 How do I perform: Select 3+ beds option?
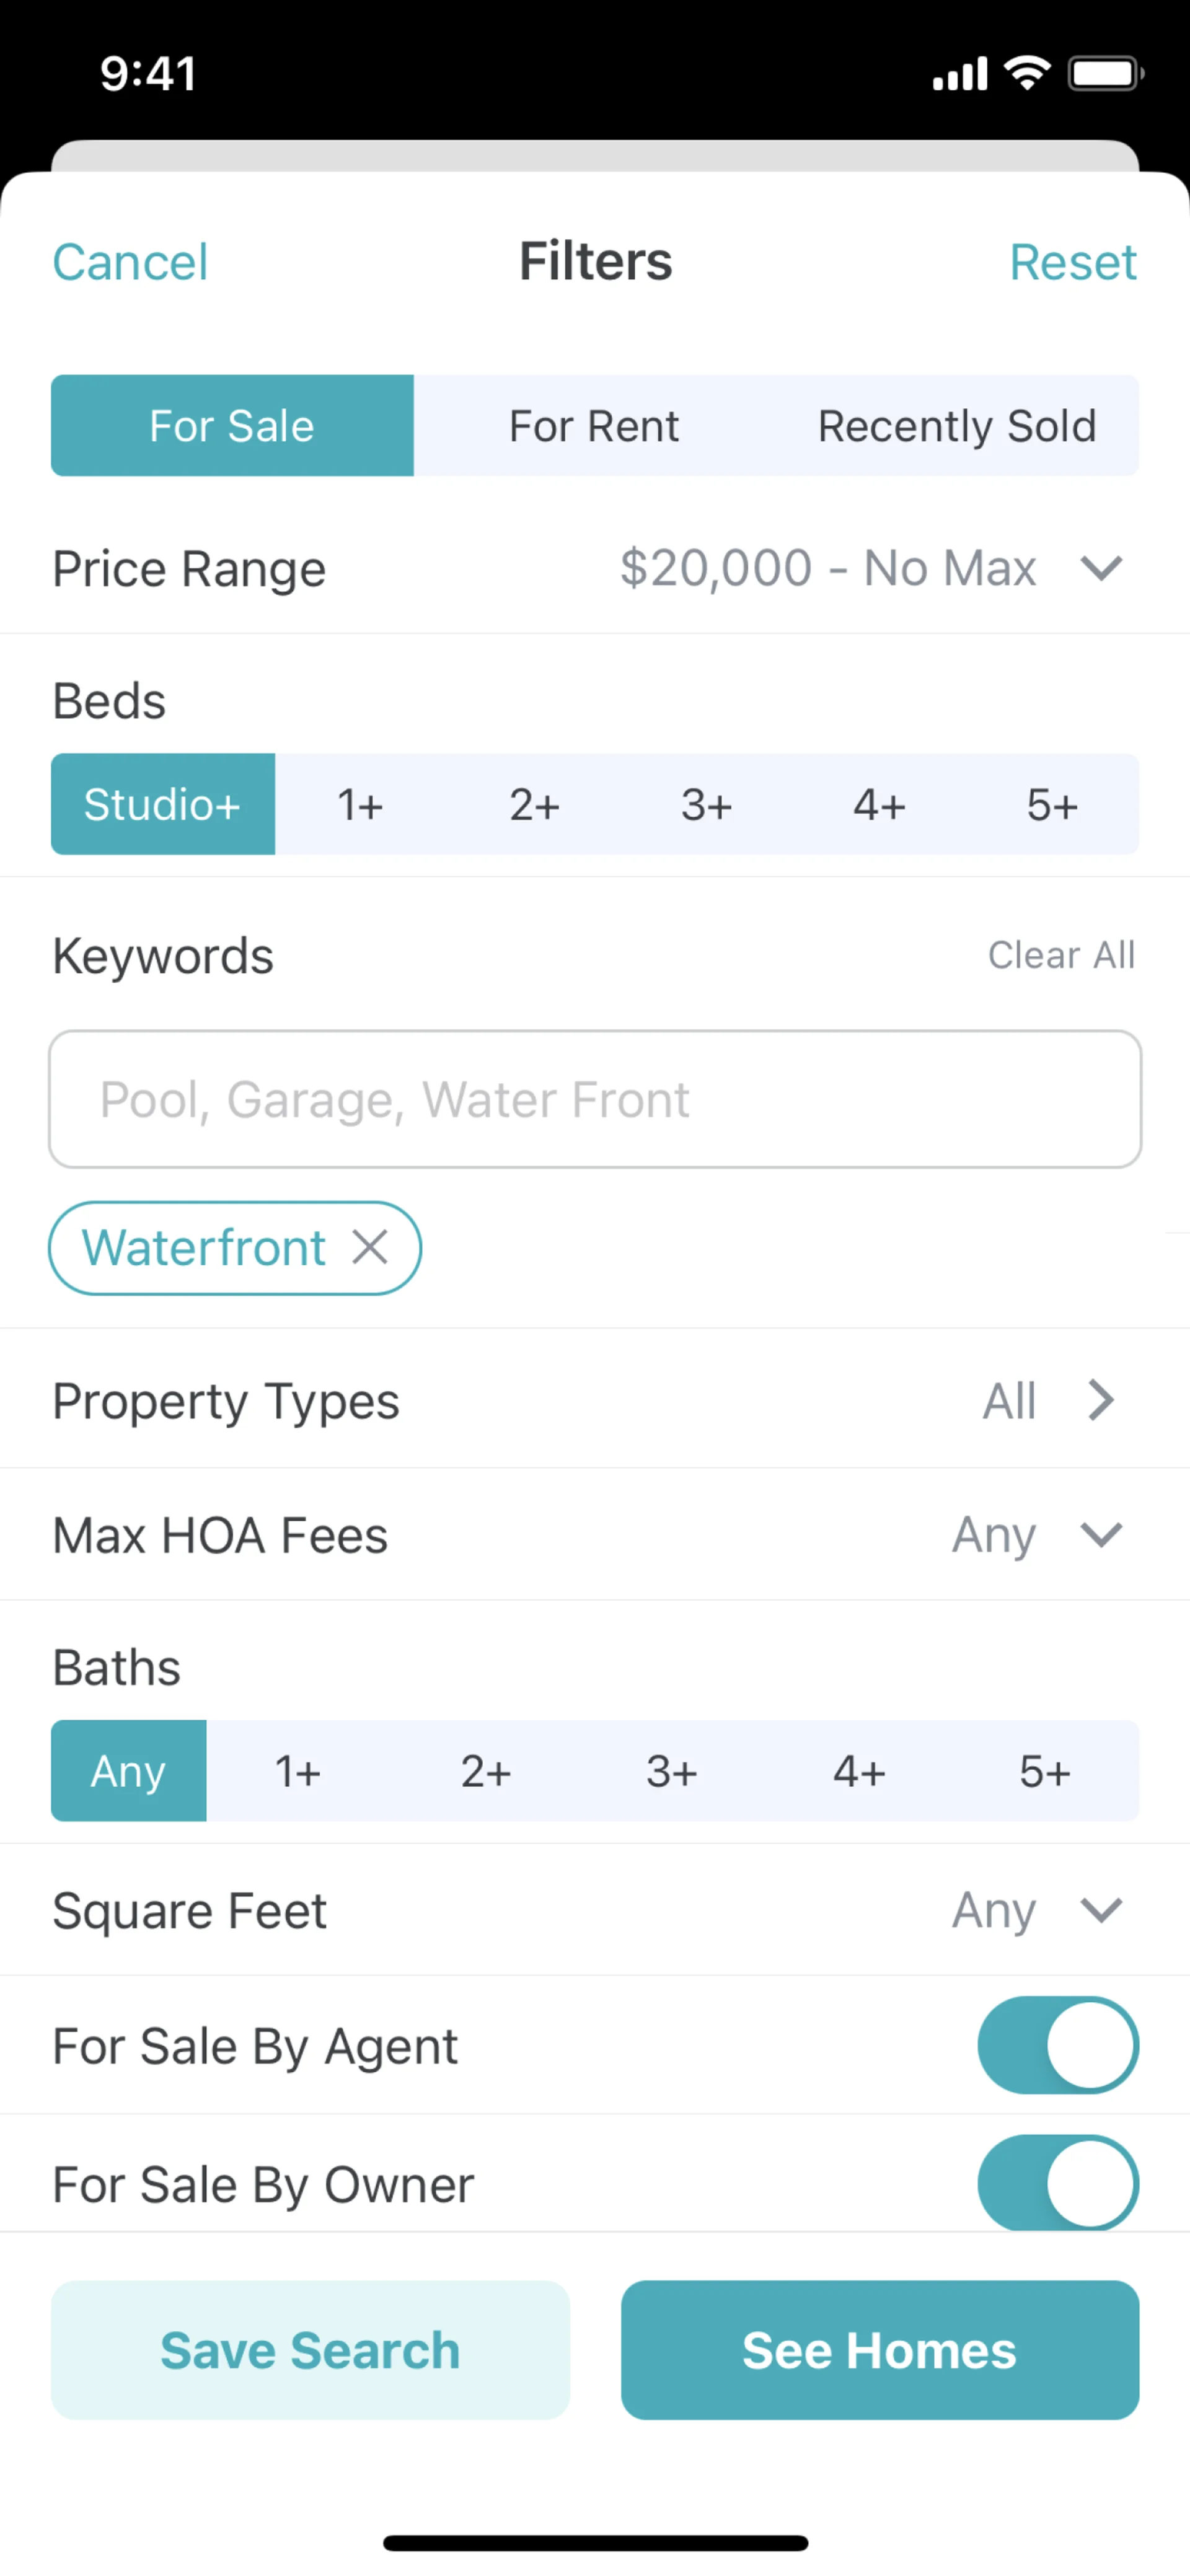(706, 804)
